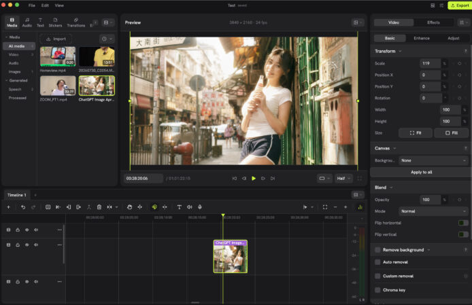
Task: Switch to the Effects tab in properties panel
Action: [433, 22]
